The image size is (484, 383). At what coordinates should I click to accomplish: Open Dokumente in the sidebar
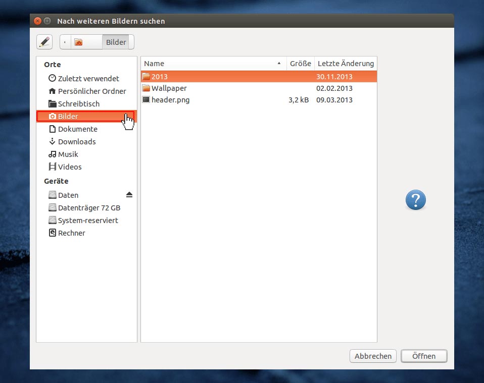click(x=86, y=129)
